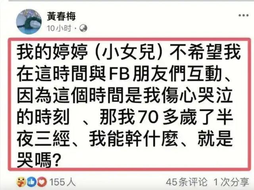Click the (小女兒) parenthetical text
Image resolution: width=254 pixels, height=190 pixels.
(x=129, y=52)
